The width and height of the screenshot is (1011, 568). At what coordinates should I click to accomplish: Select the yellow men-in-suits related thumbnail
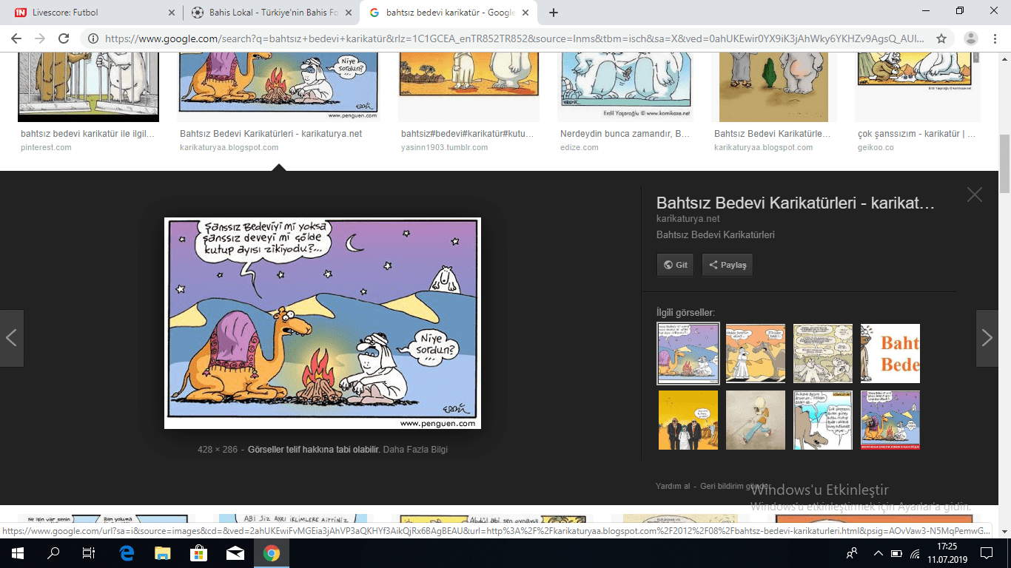click(688, 420)
